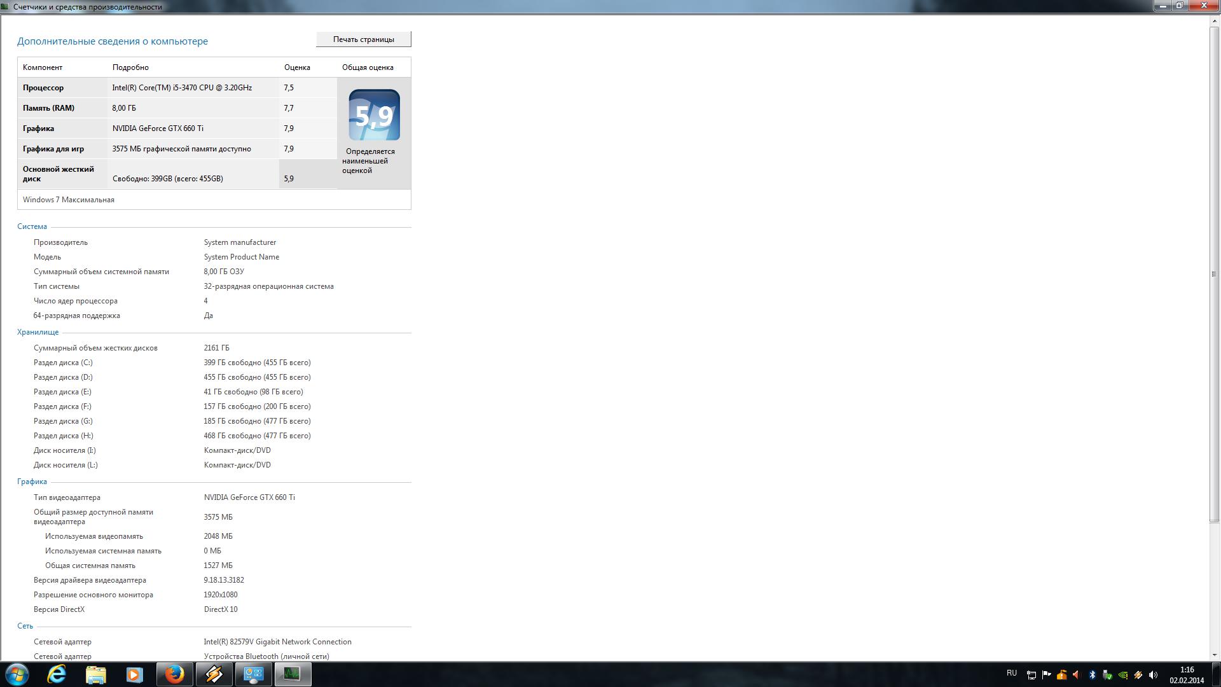Click the Раздел диска (G:) row

point(172,421)
